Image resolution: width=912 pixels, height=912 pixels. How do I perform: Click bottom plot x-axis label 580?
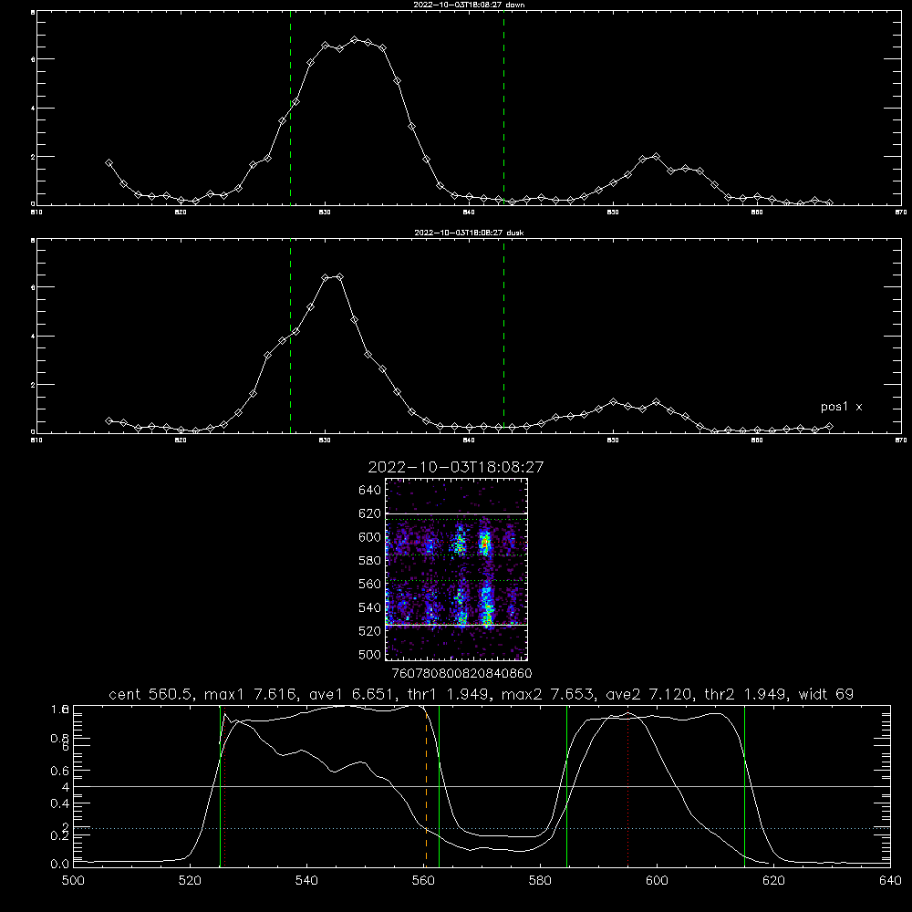(x=540, y=881)
